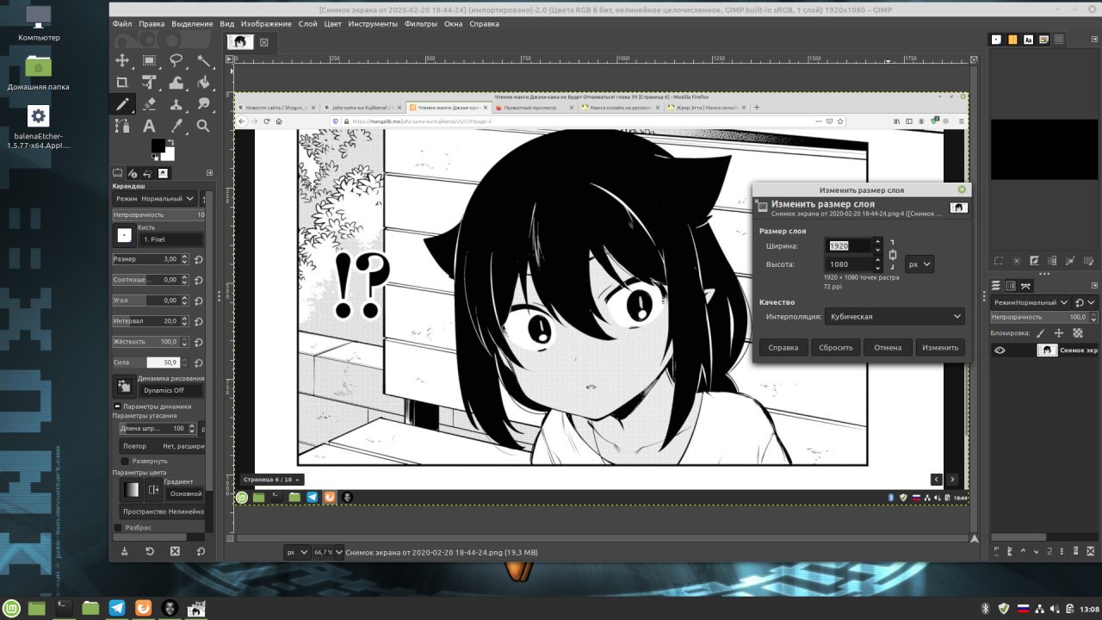Open layer Режим Нормальный dropdown in layers panel
This screenshot has height=620, width=1102.
point(1031,302)
